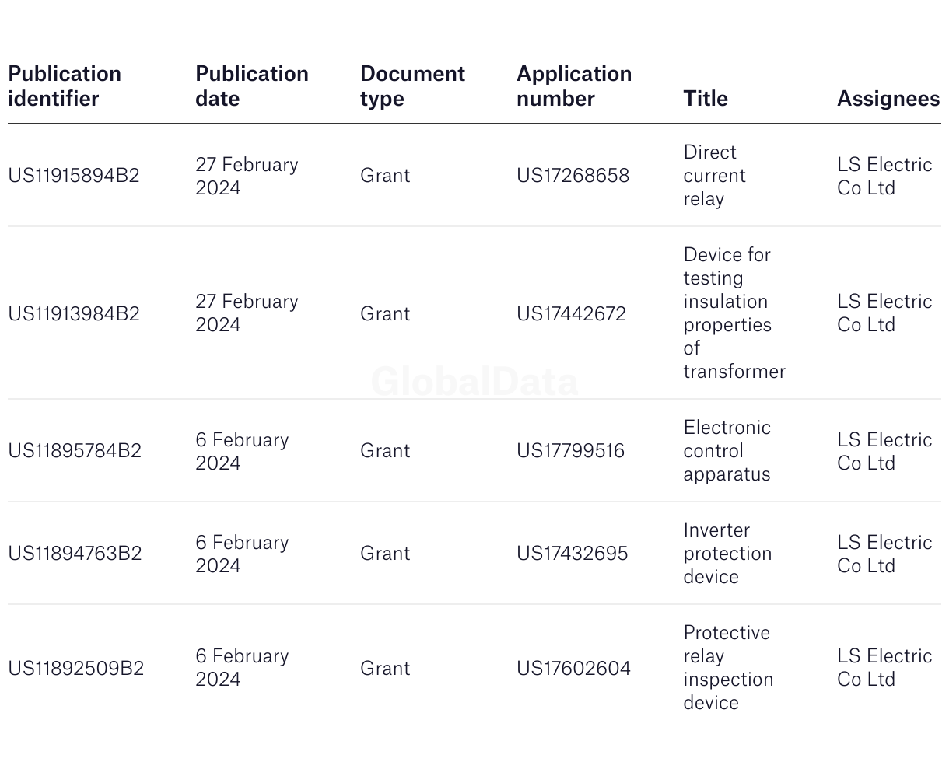This screenshot has width=949, height=762.
Task: Click the Publication identifier column header
Action: tap(65, 86)
